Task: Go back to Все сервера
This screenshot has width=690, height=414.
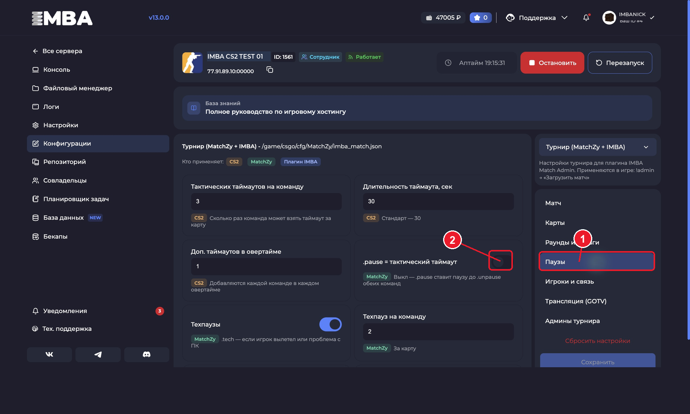Action: [x=58, y=51]
